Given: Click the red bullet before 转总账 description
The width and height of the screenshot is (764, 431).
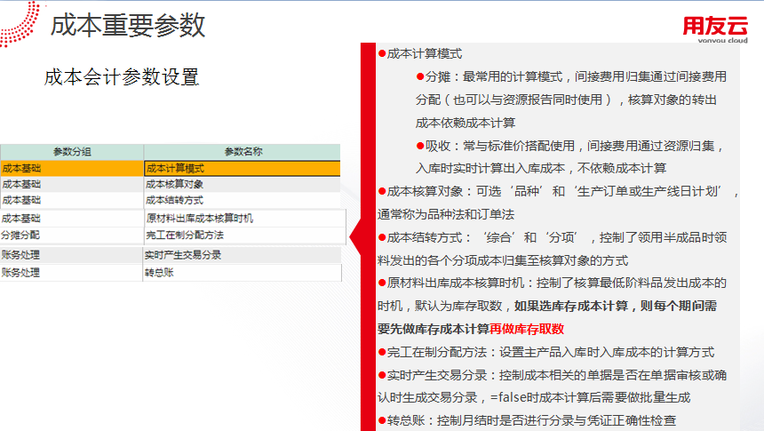Looking at the screenshot, I should 382,420.
